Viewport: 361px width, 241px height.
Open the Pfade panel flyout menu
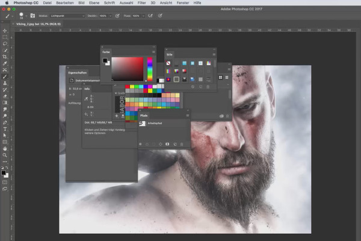click(187, 116)
